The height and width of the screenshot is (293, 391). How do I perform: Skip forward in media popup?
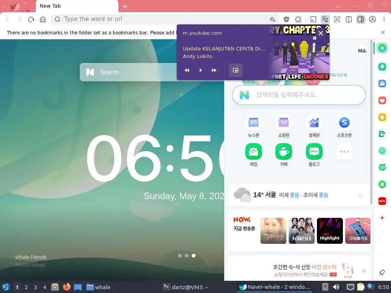tap(214, 70)
